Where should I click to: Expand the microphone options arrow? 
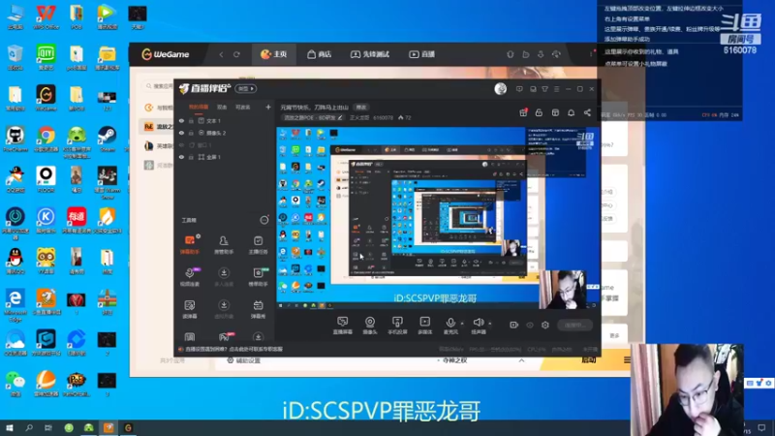pos(462,324)
